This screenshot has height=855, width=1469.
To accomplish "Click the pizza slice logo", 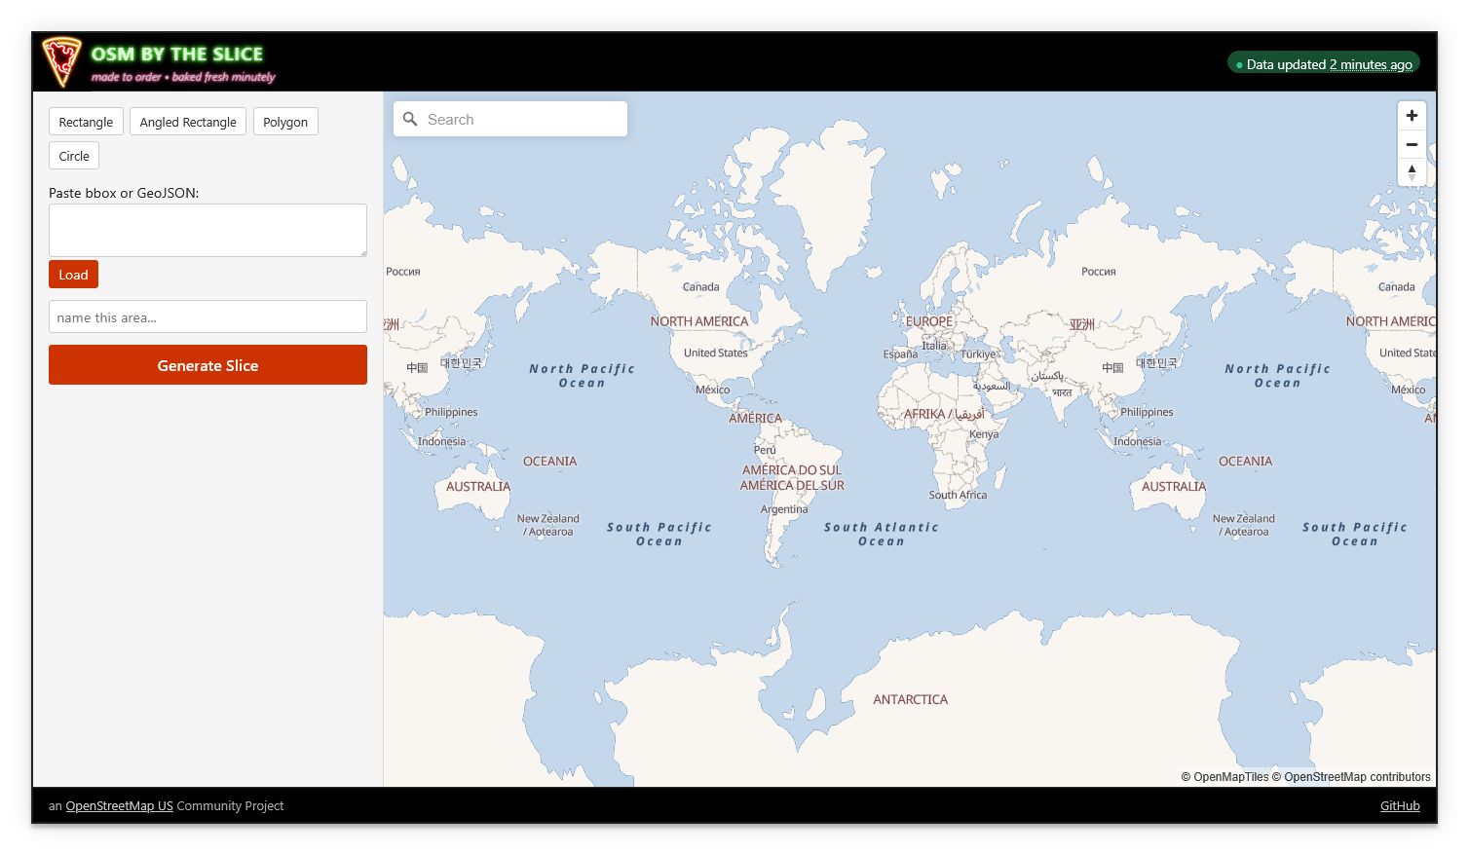I will coord(61,59).
